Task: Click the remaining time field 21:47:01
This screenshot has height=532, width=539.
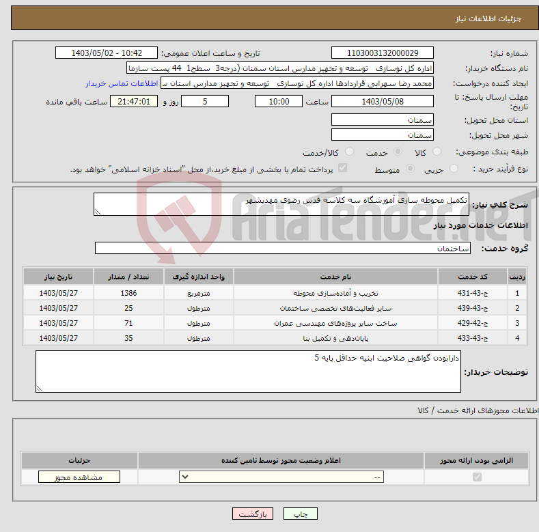Action: (134, 101)
